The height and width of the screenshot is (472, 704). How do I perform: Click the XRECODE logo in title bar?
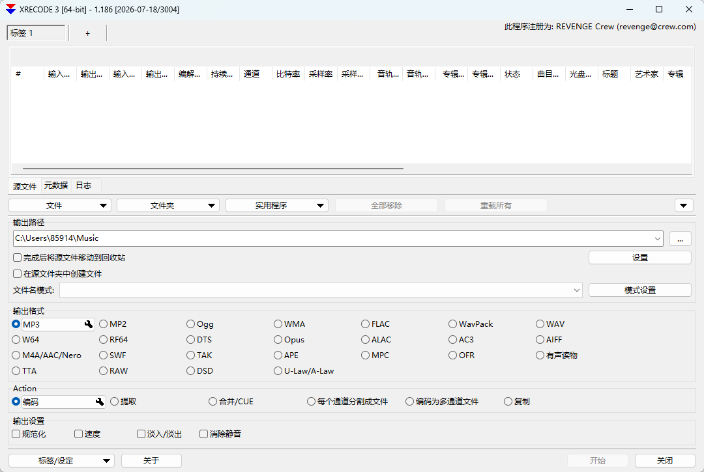tap(11, 9)
